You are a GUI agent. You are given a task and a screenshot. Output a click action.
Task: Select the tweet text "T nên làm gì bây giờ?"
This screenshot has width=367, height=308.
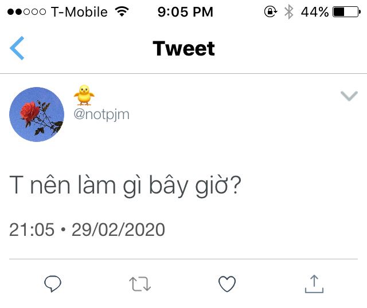tap(125, 186)
